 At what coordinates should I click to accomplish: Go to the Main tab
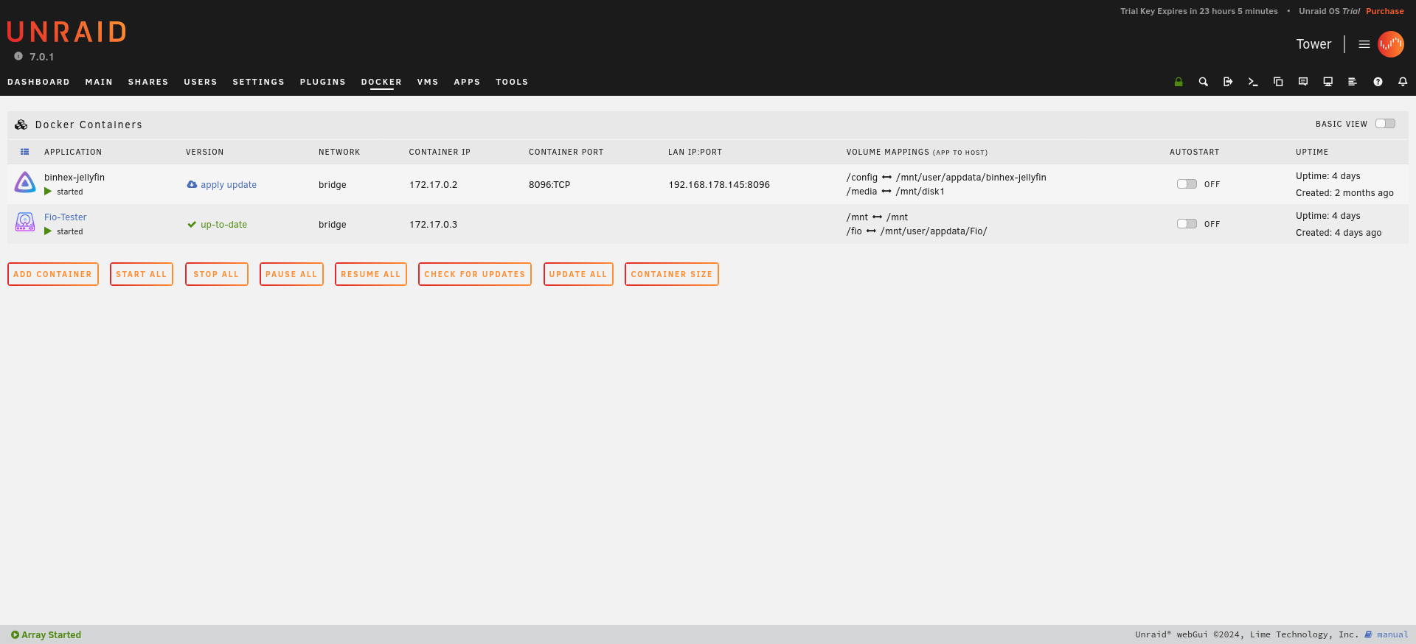[99, 82]
